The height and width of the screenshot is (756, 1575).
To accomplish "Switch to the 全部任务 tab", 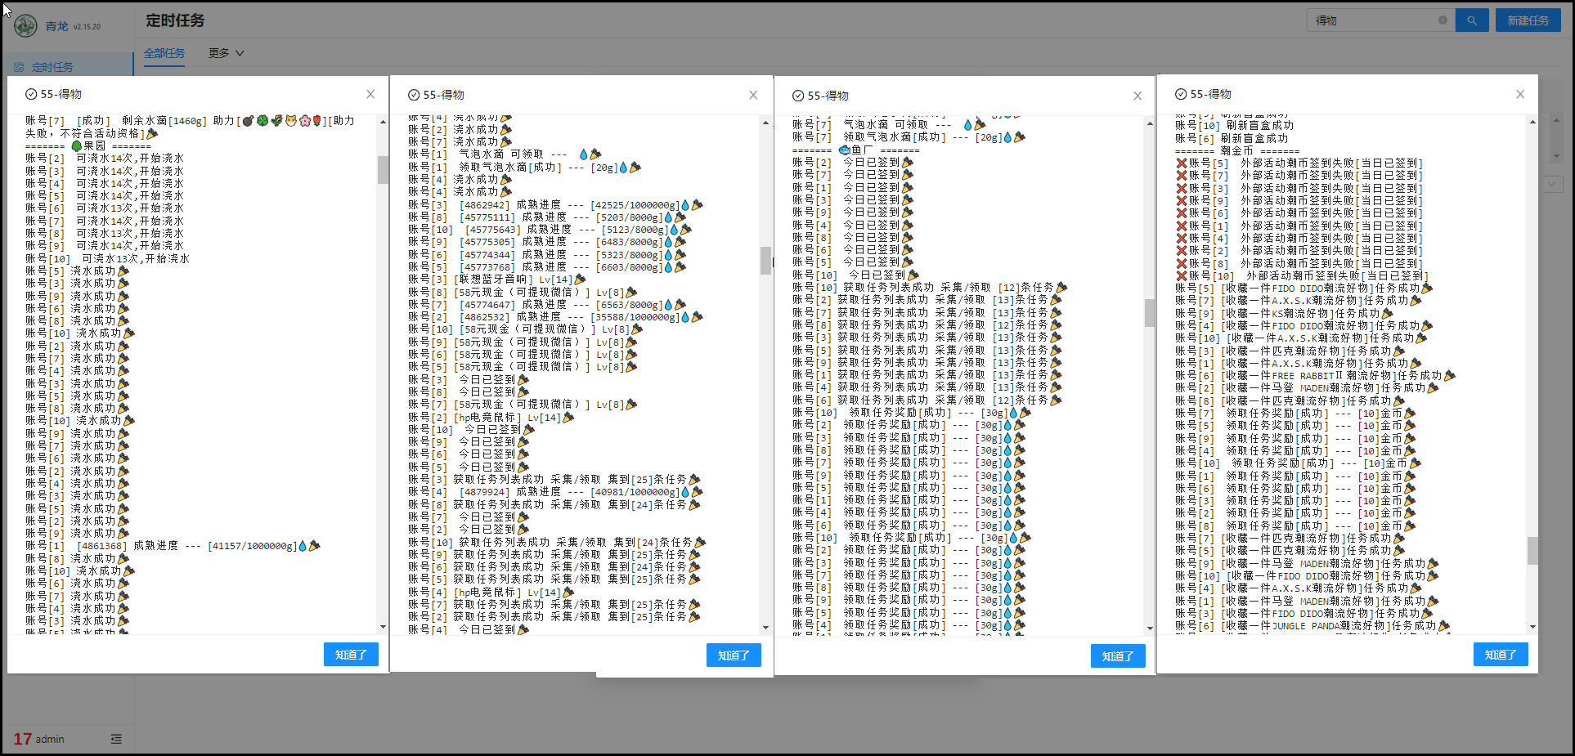I will tap(164, 53).
